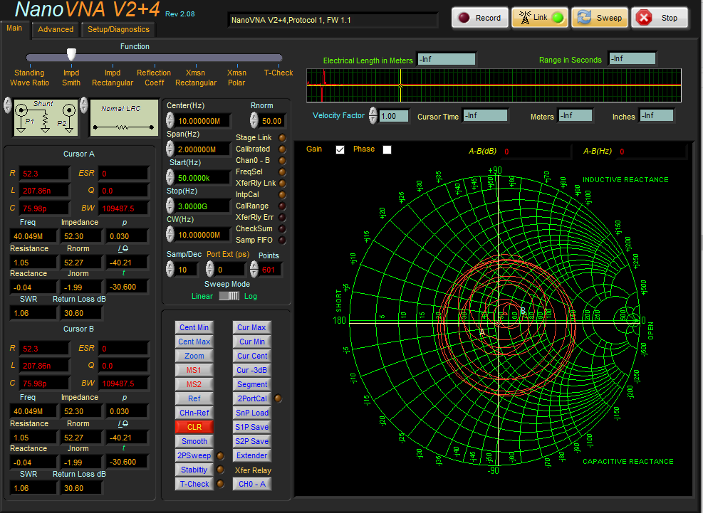Step the Normal LRC model selector
Image resolution: width=703 pixels, height=513 pixels.
coord(84,105)
